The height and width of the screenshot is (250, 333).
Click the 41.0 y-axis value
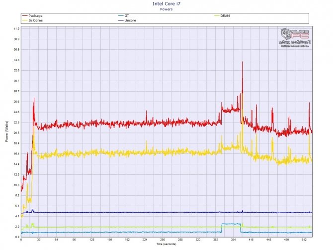click(17, 29)
